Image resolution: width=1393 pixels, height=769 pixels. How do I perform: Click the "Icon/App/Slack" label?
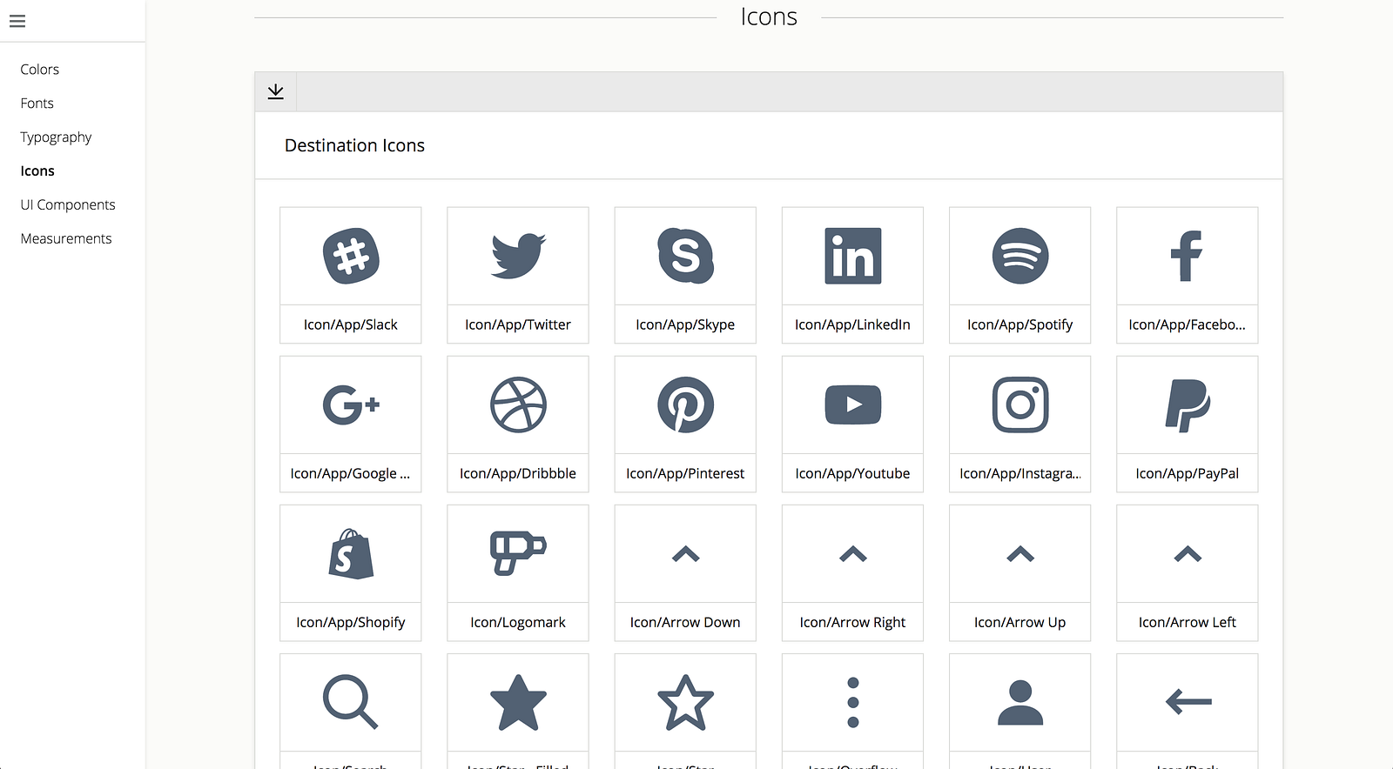tap(351, 324)
